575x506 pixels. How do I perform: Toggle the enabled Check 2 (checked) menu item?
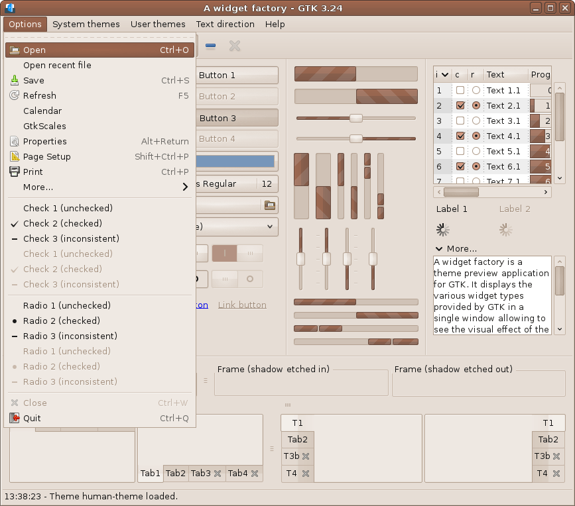tap(99, 223)
